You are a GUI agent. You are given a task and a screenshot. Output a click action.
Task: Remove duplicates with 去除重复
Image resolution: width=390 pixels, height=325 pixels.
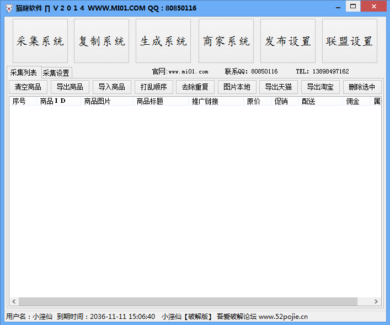195,87
